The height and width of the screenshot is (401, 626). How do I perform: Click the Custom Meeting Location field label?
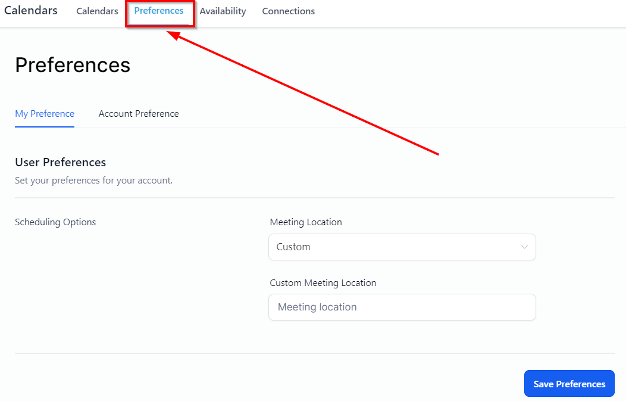click(323, 283)
